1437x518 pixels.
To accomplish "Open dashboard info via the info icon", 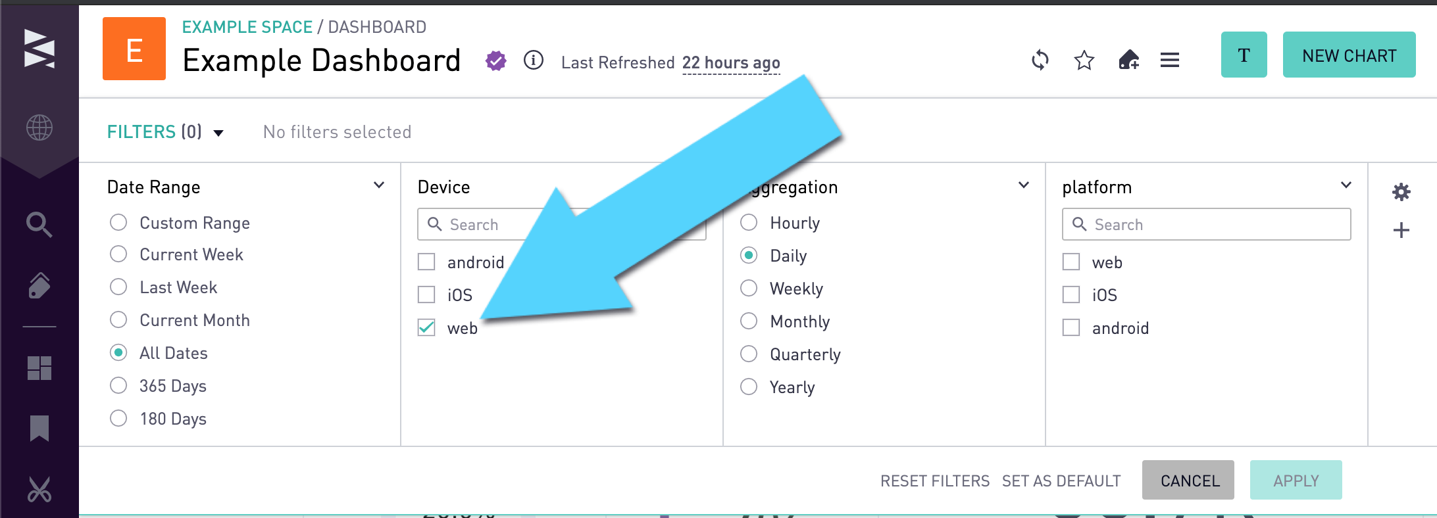I will click(534, 60).
